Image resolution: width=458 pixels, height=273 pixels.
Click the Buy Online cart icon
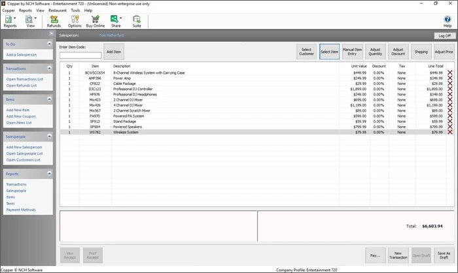(x=96, y=19)
